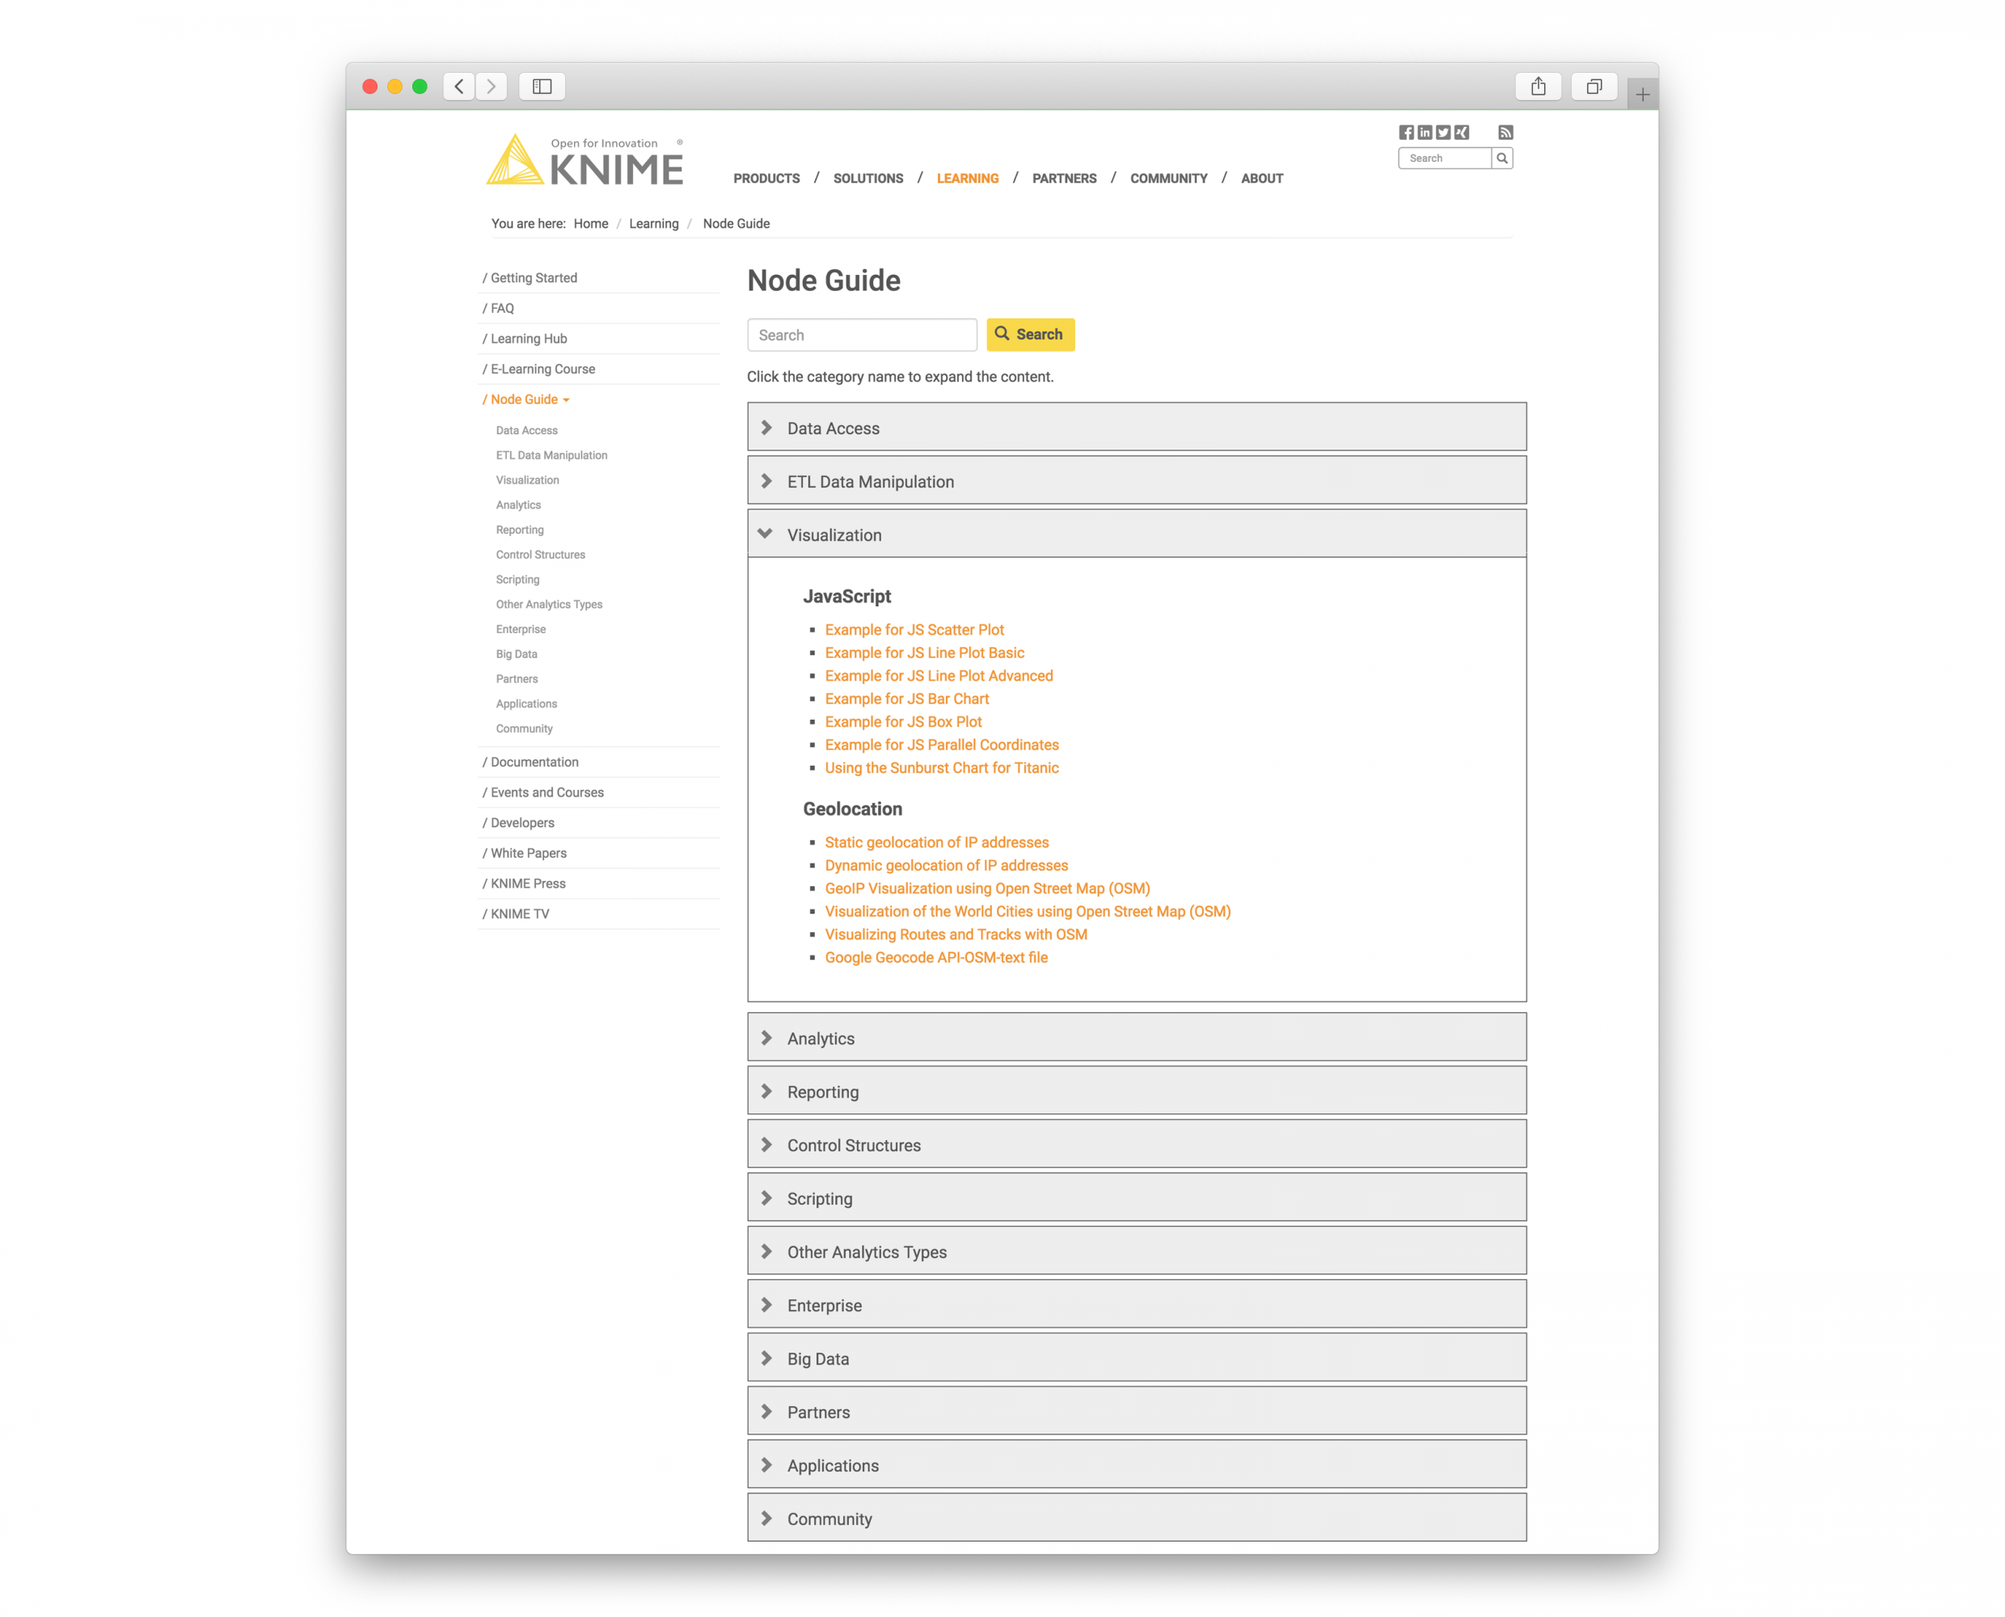Viewport: 2005px width, 1617px height.
Task: Go to Learning breadcrumb
Action: [x=654, y=223]
